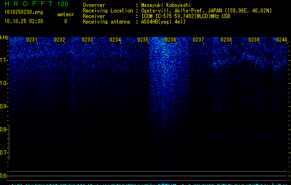The width and height of the screenshot is (291, 185).
Task: Click the 0236 time marker
Action: [171, 40]
